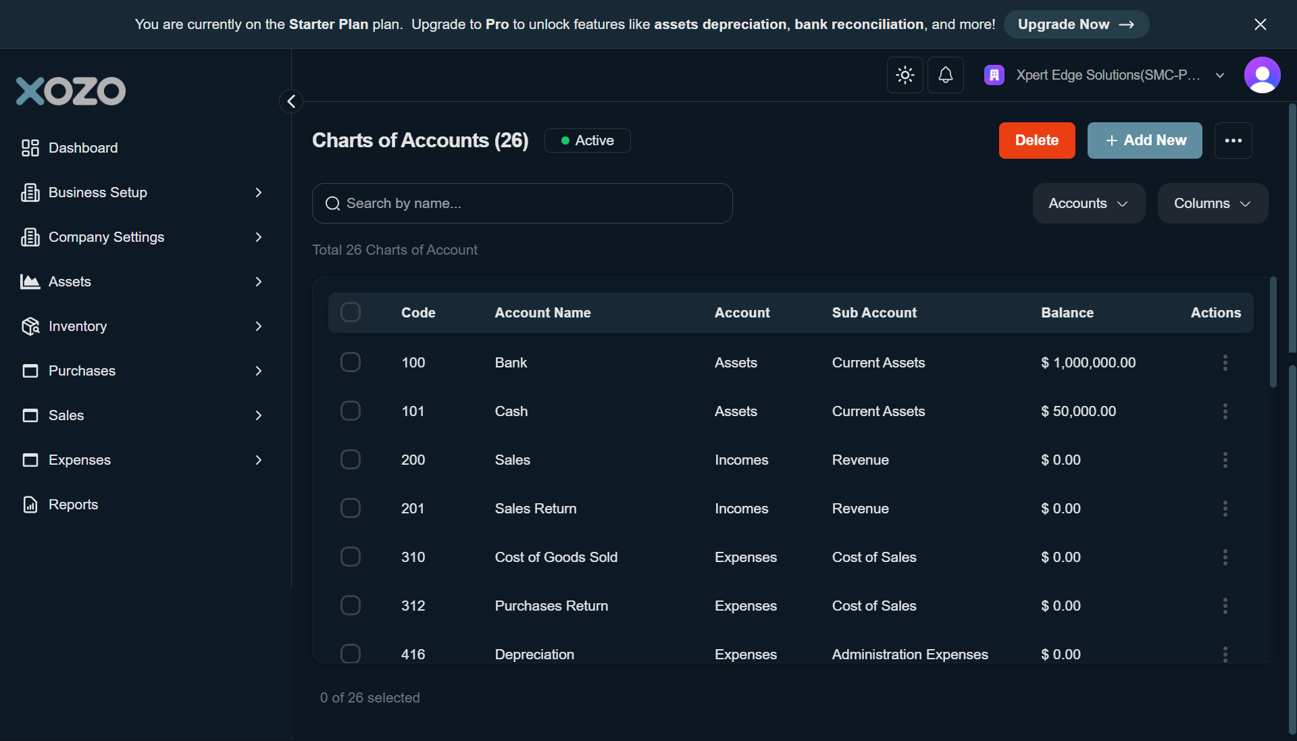This screenshot has width=1297, height=741.
Task: Open actions menu for Bank row
Action: pos(1225,363)
